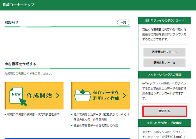Select the 集計用ファイルのダウンロード panel header

[164, 21]
